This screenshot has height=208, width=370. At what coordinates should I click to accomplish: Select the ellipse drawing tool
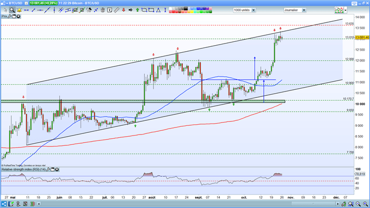144,10
